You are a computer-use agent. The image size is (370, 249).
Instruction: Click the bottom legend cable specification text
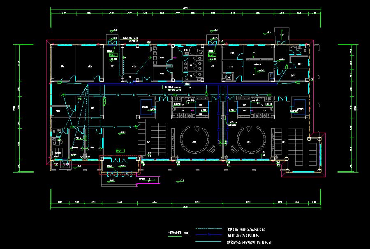(x=246, y=242)
